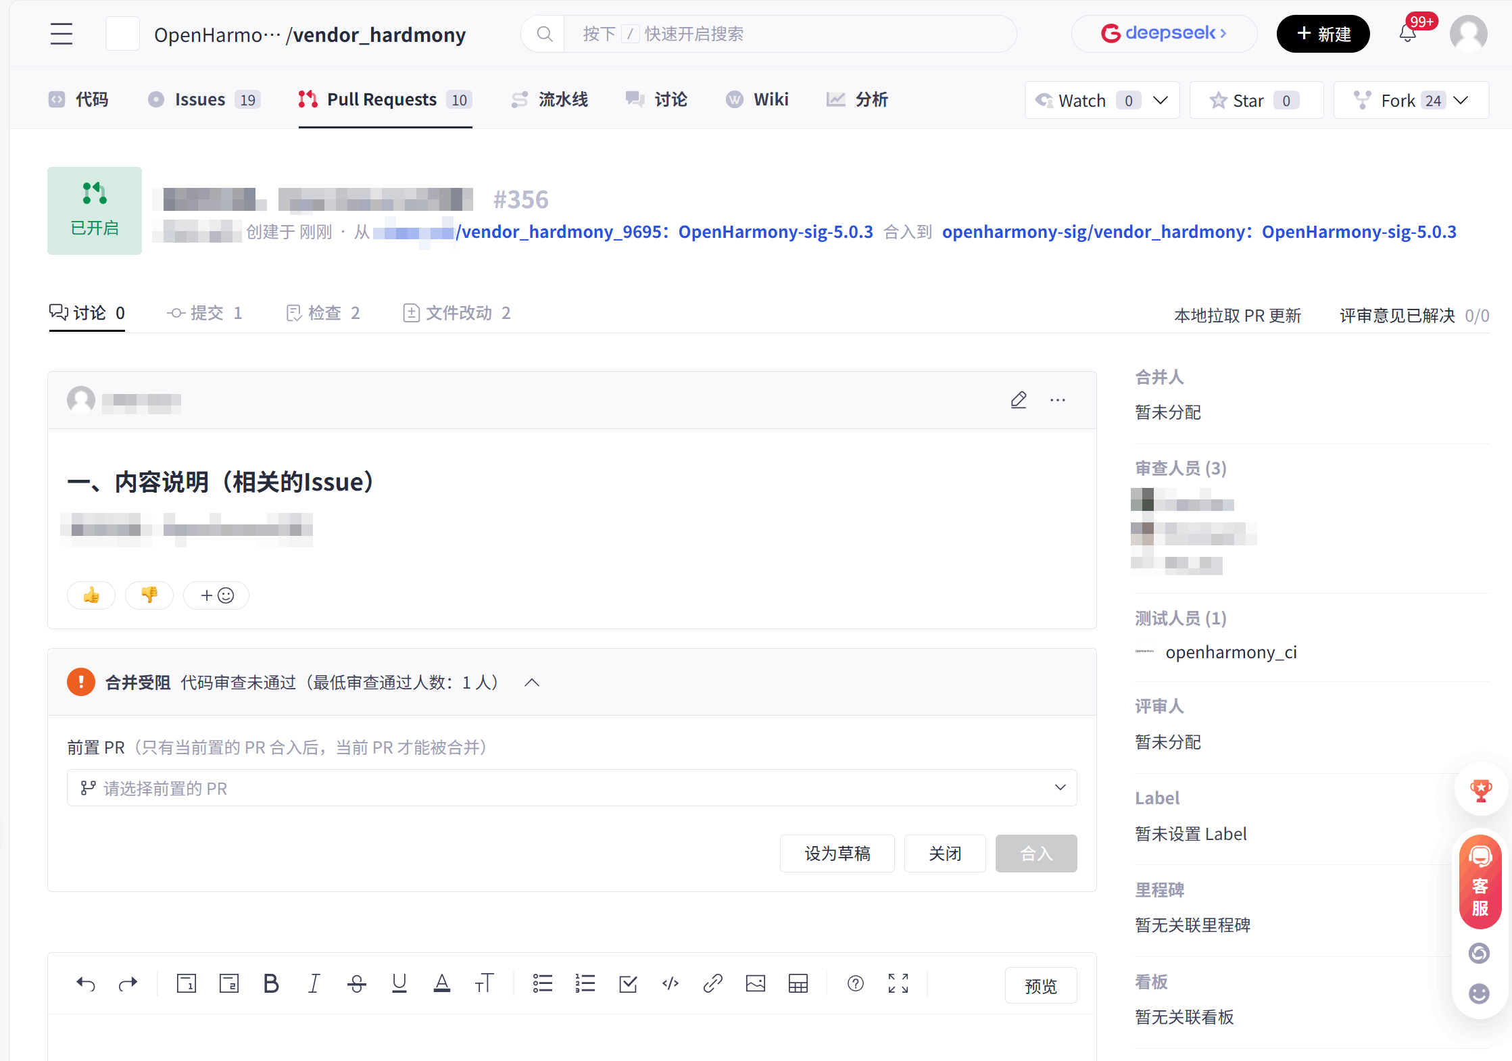Open the 讨论 repository nav tab
Viewport: 1512px width, 1061px height.
coord(656,99)
